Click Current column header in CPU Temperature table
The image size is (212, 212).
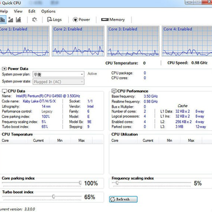click(38, 141)
